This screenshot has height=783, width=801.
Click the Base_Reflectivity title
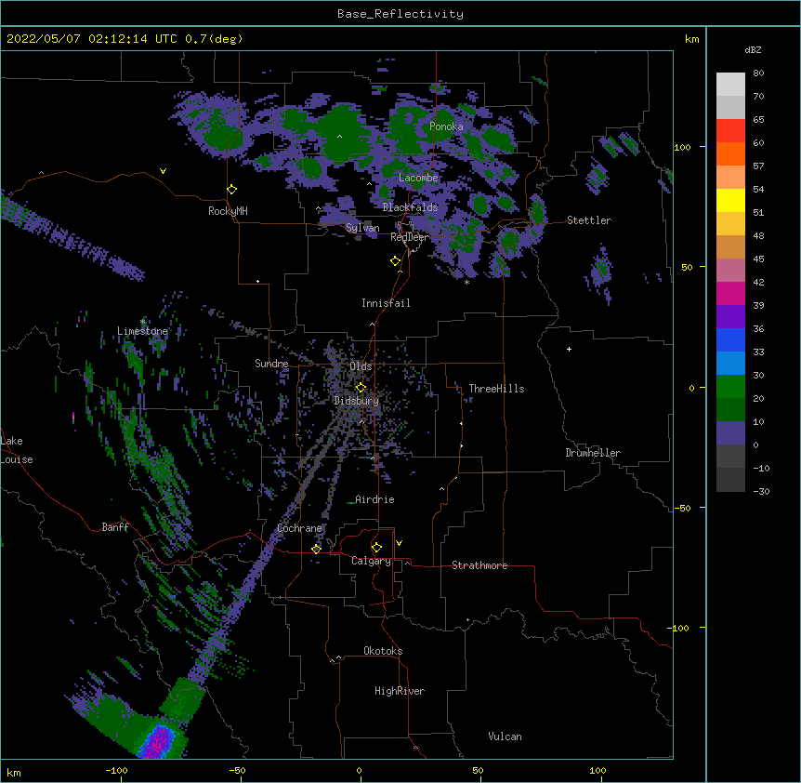pos(400,14)
